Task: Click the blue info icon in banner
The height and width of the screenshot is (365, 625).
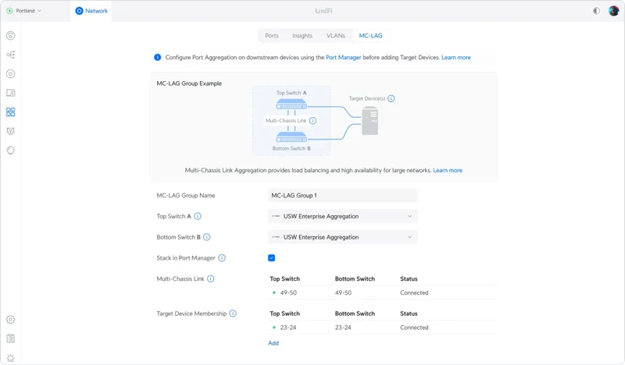Action: tap(158, 57)
